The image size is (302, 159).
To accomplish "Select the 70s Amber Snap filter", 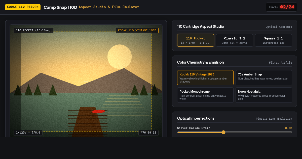I will [x=264, y=78].
